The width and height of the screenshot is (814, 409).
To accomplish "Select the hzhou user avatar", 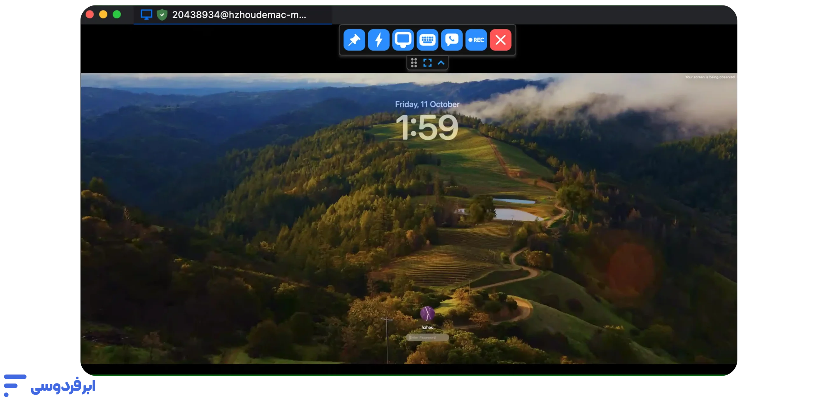I will pyautogui.click(x=427, y=314).
